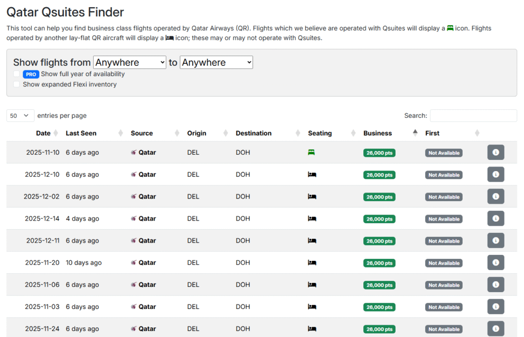Click the blue PRO badge

(x=30, y=74)
